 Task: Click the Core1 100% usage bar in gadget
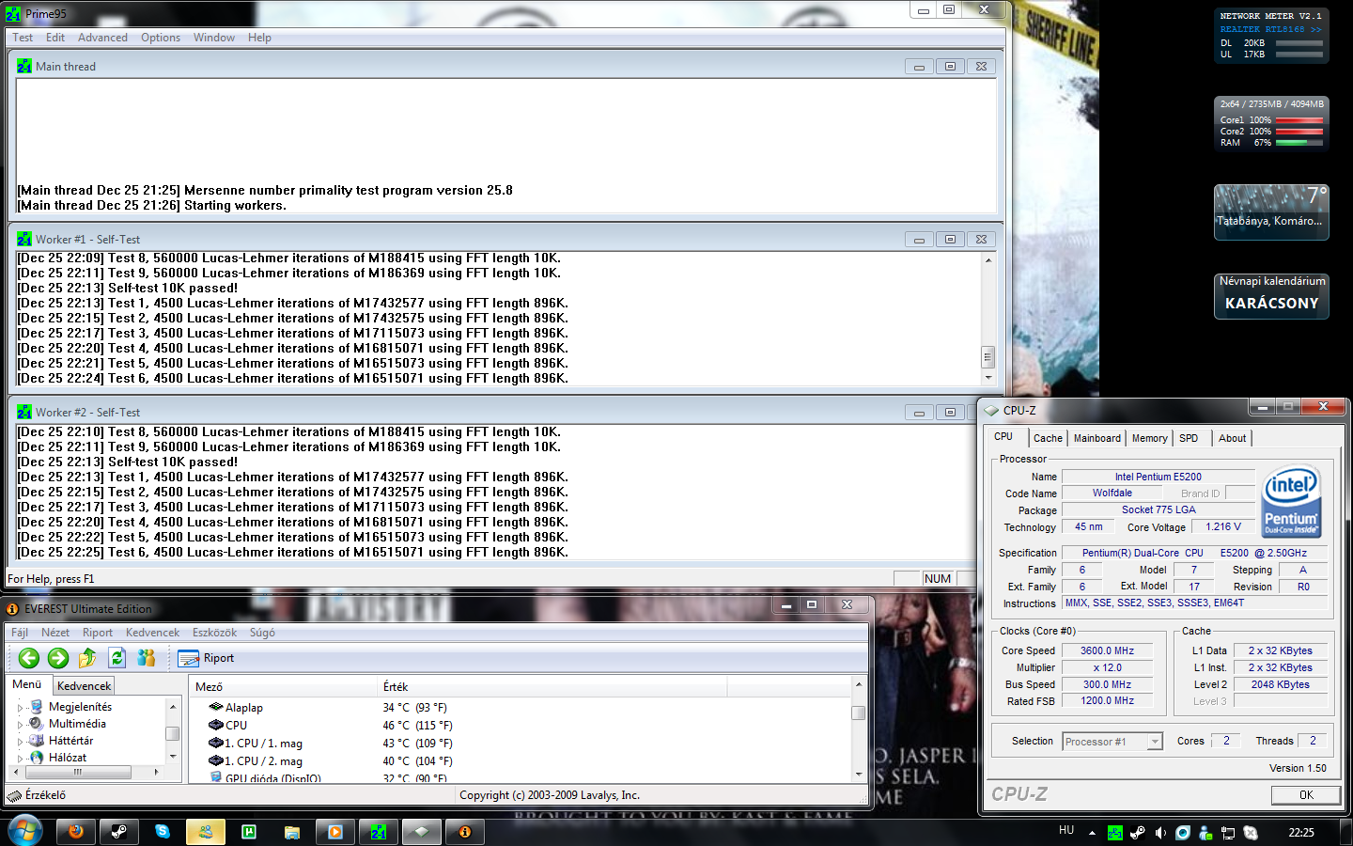1299,120
